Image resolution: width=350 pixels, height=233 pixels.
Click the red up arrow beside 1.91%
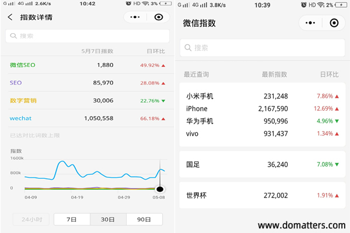(x=337, y=196)
